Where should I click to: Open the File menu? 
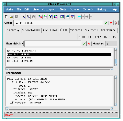point(19,9)
